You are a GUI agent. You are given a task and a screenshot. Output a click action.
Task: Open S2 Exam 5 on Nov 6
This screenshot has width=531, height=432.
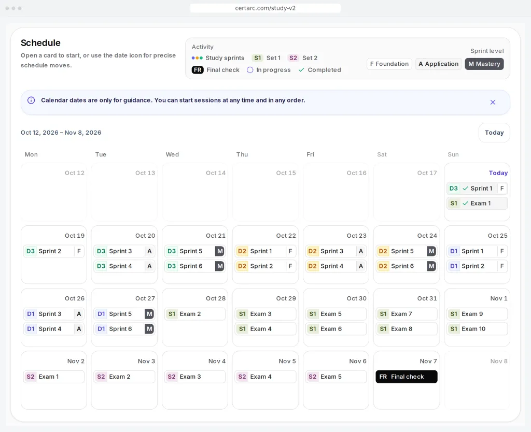(336, 377)
